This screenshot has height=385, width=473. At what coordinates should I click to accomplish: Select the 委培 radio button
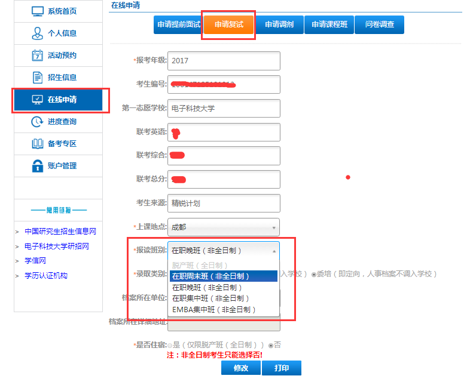(314, 275)
